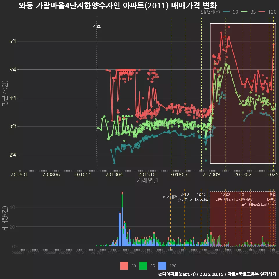Viewport: 279px width, 279px height.
Task: Select the green 85 line swatch in the top legend
Action: [244, 12]
